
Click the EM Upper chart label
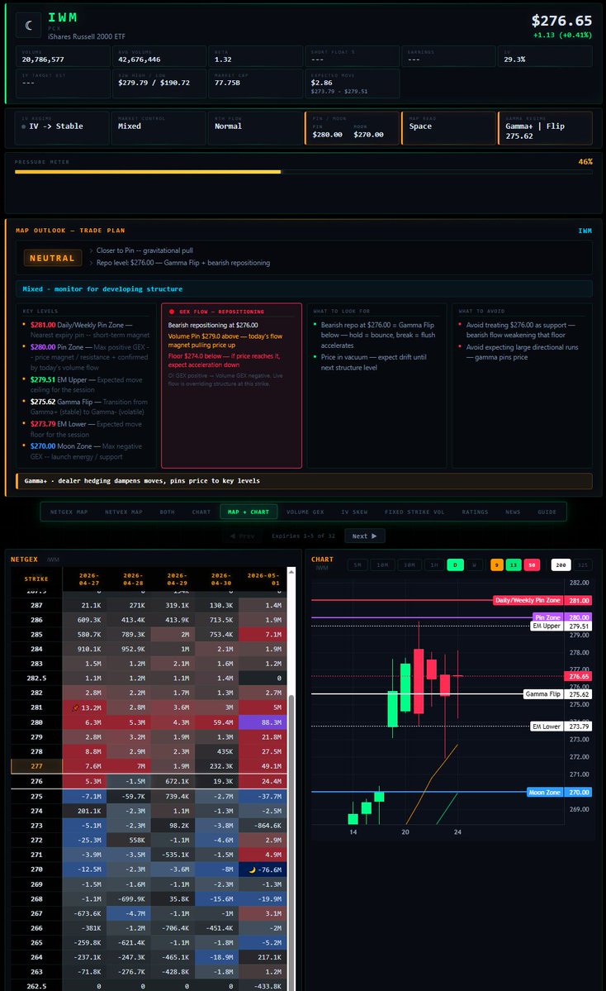[x=546, y=627]
